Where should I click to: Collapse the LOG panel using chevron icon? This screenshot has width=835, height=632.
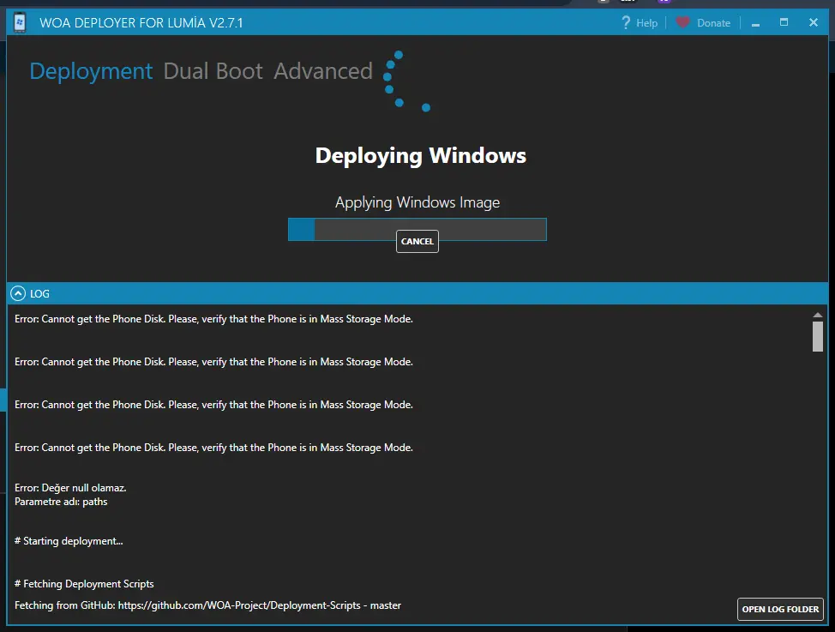(18, 293)
